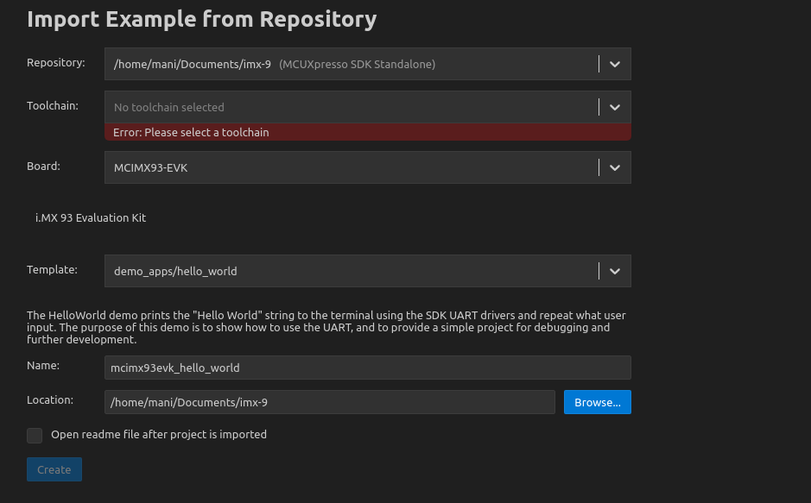Click the chevron arrow in Template field
The height and width of the screenshot is (503, 811).
(614, 271)
